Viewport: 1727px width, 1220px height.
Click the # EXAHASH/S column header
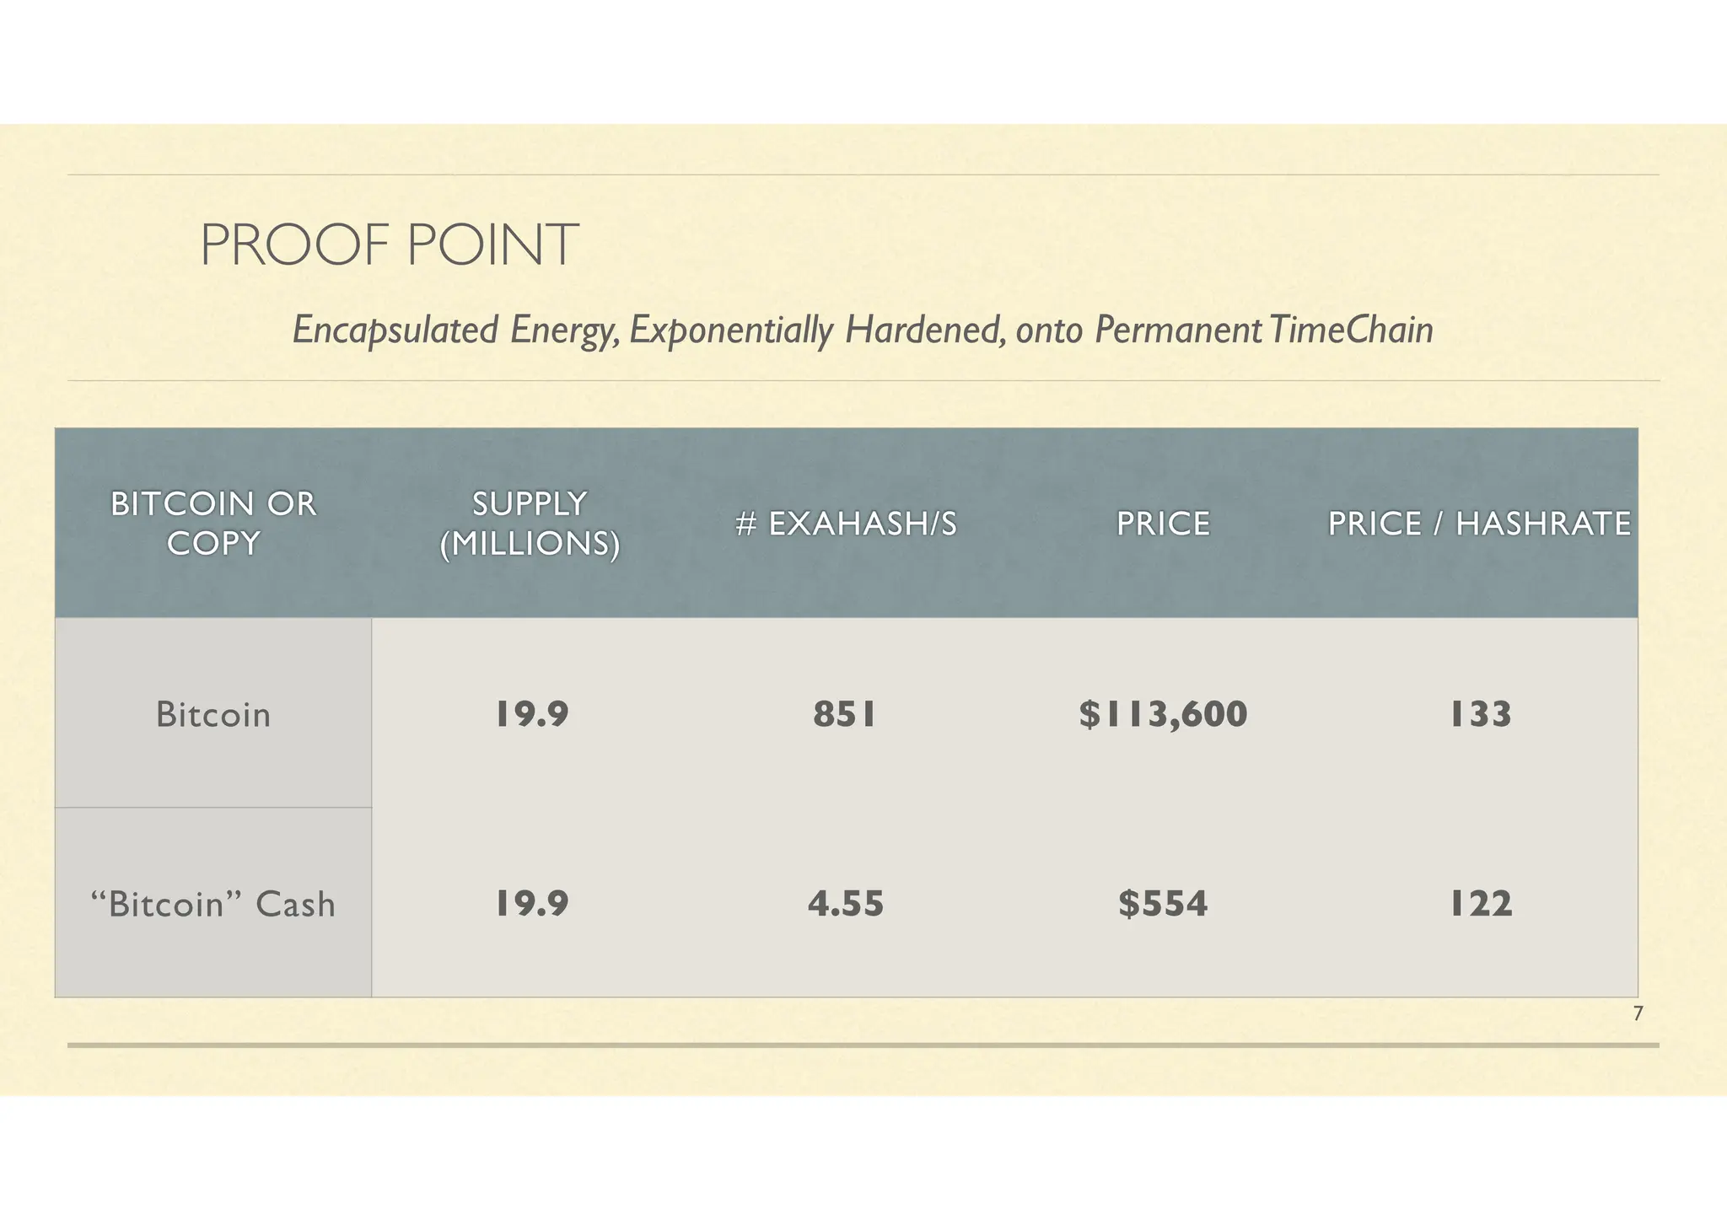[846, 524]
